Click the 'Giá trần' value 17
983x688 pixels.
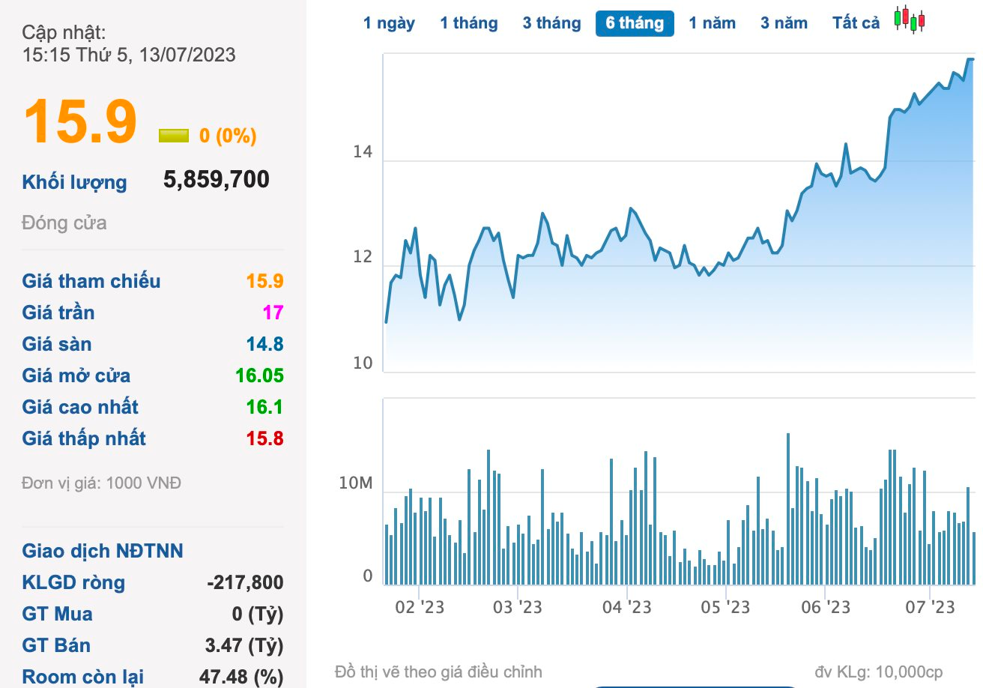273,313
